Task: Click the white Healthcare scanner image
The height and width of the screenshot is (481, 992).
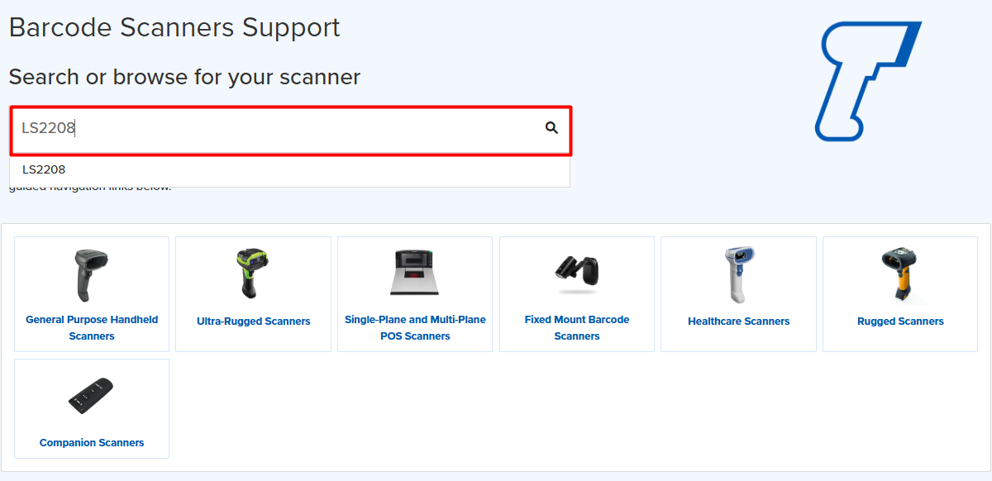Action: click(x=738, y=274)
